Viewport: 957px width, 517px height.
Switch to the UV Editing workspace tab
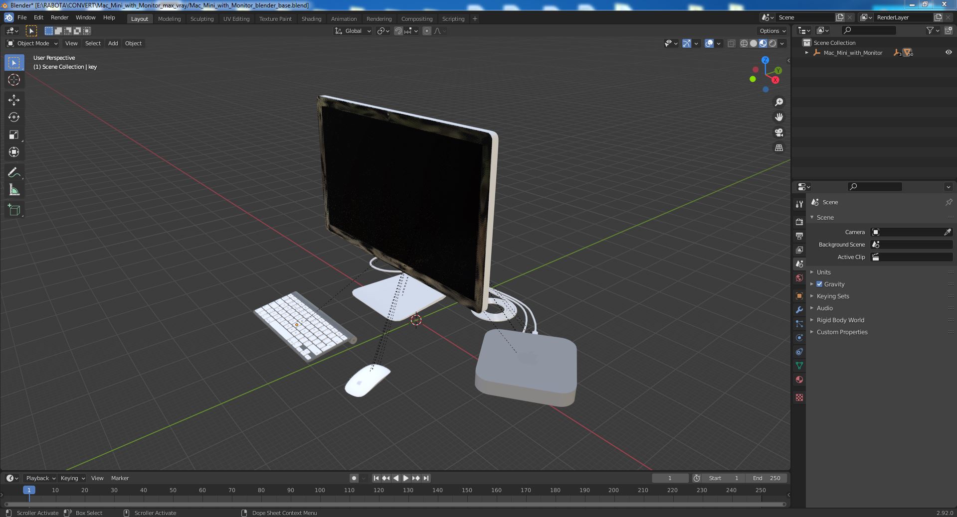(x=236, y=19)
